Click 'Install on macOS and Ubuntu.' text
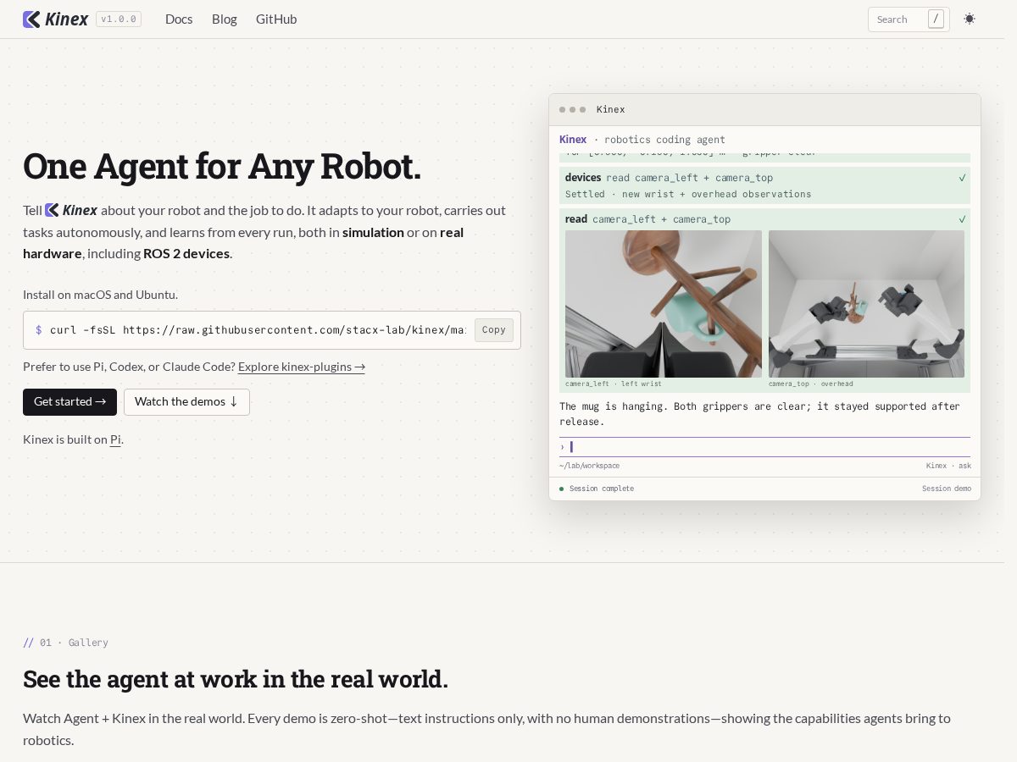 coord(100,295)
